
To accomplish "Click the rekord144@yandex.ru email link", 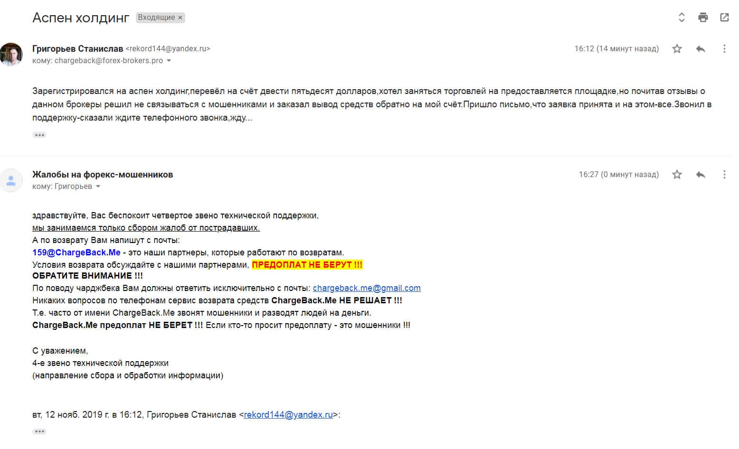I will 288,415.
